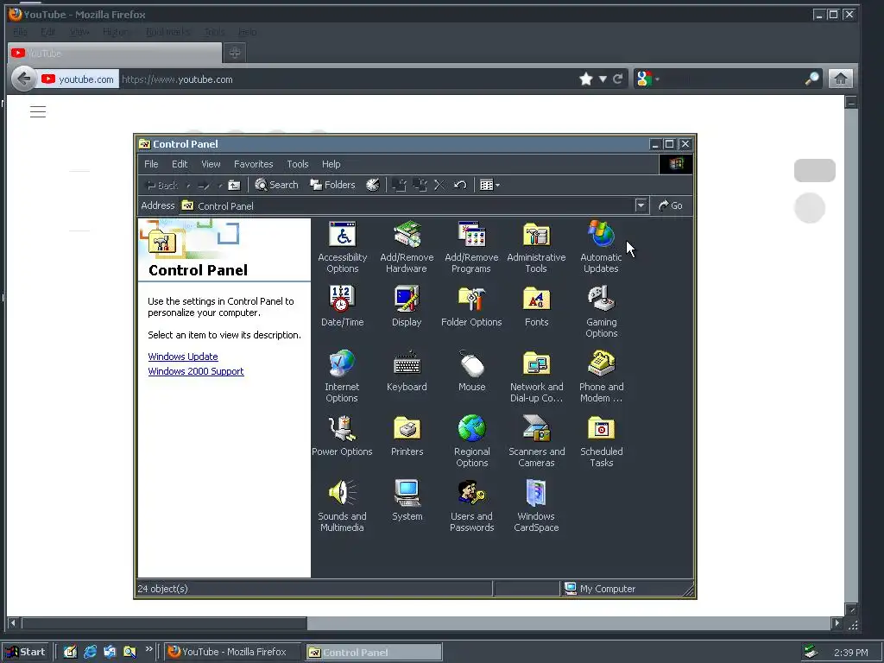Click Control Panel taskbar button
This screenshot has height=663, width=884.
coord(373,652)
